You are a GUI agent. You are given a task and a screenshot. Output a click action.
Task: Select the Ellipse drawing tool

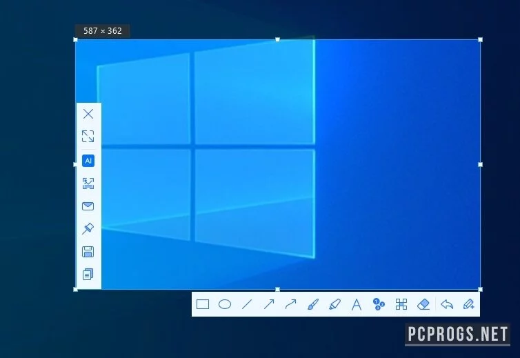coord(225,304)
